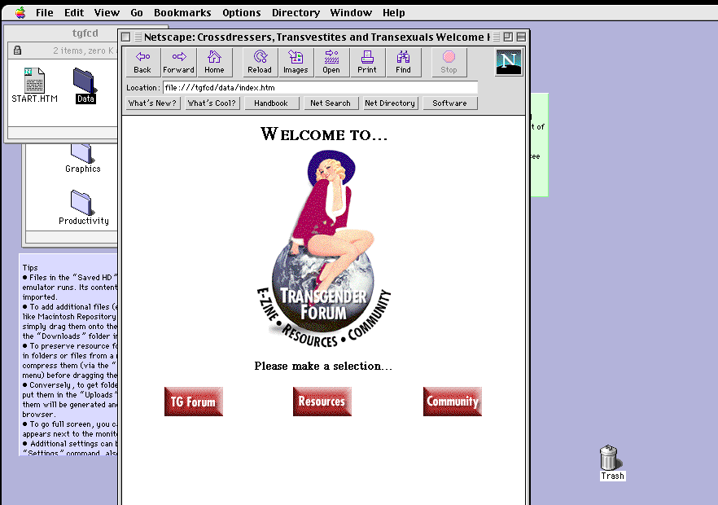Reload the current page
This screenshot has height=505, width=718.
click(x=260, y=63)
